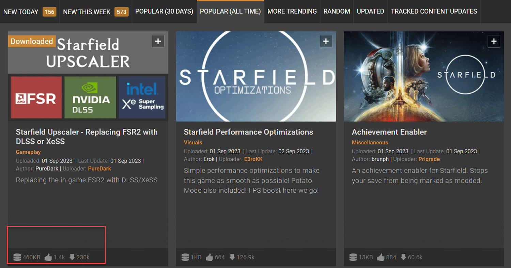Click the plus icon on Starfield Performance Optimizations card

(x=326, y=42)
